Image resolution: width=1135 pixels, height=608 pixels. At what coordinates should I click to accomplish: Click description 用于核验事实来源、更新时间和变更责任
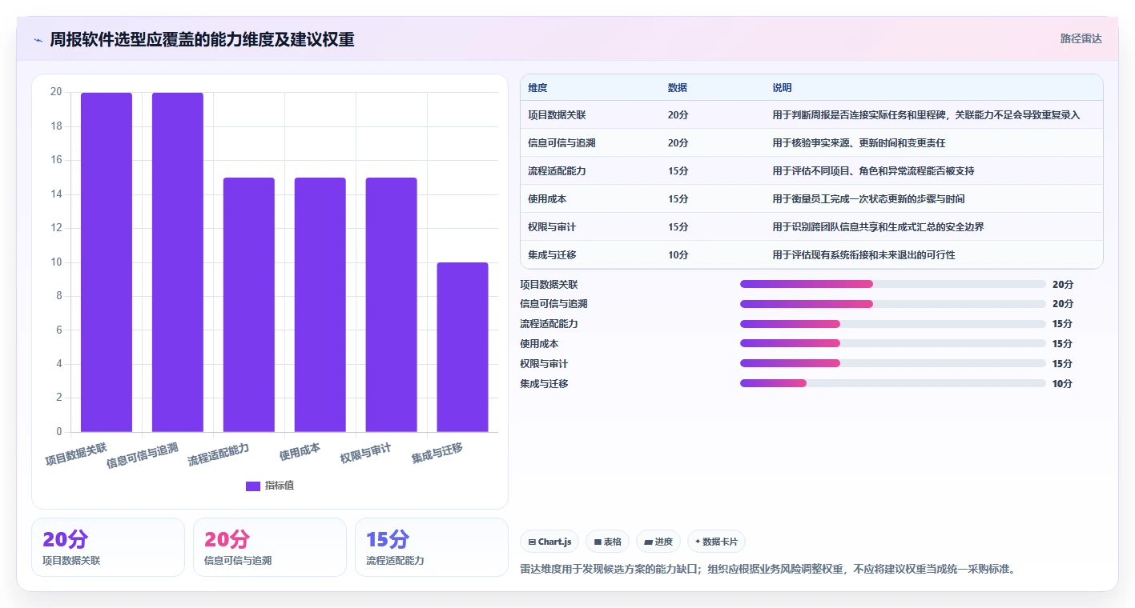859,143
